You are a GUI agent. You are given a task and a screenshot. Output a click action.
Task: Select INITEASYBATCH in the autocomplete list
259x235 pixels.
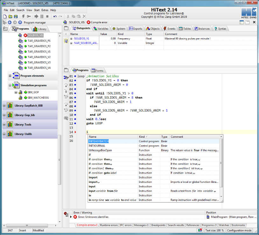click(x=99, y=141)
